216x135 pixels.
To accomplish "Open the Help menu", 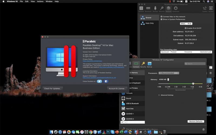I will [x=57, y=1].
